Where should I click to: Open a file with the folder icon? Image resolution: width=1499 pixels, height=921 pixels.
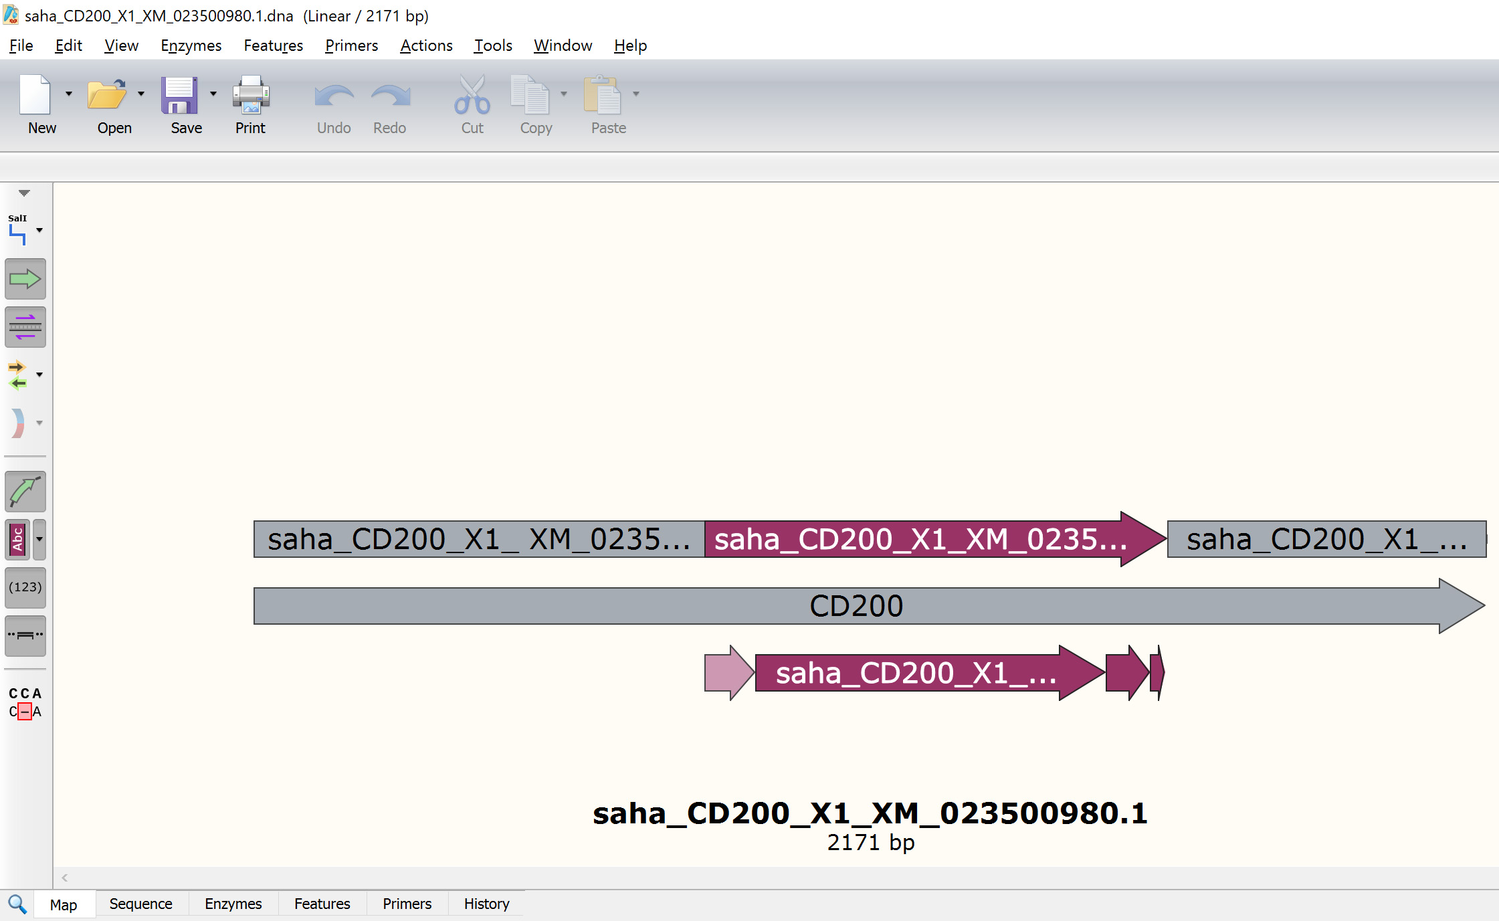point(107,94)
